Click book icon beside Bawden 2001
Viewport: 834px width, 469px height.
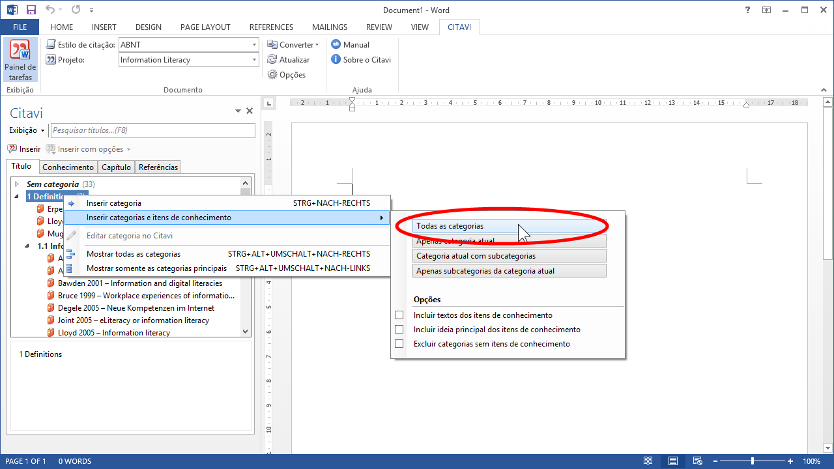tap(51, 283)
